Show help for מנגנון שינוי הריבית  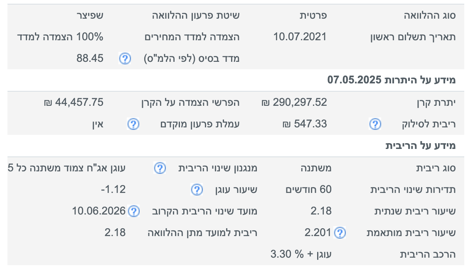[160, 168]
